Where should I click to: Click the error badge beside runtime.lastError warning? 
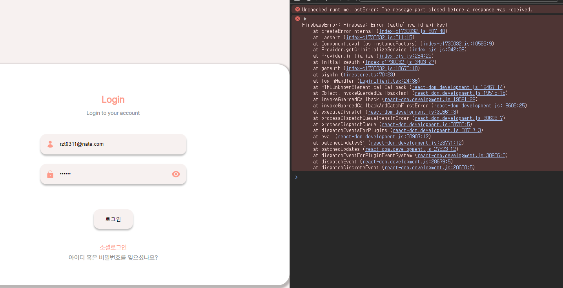tap(297, 9)
